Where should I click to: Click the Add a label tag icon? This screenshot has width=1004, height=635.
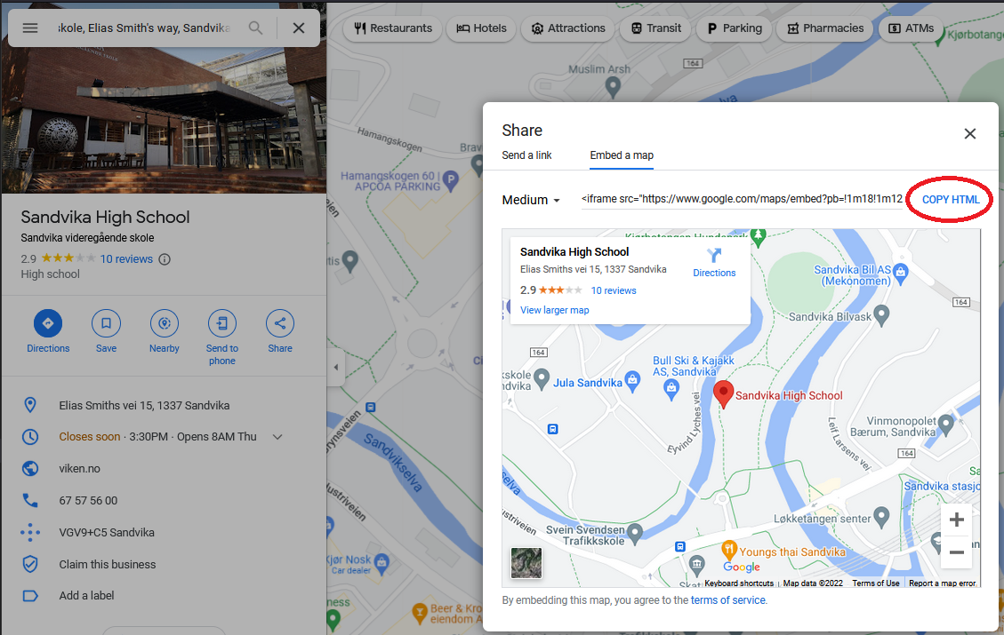coord(30,596)
